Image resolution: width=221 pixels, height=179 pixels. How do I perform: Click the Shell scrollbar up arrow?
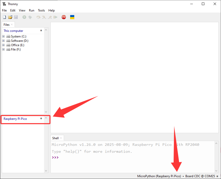point(216,143)
